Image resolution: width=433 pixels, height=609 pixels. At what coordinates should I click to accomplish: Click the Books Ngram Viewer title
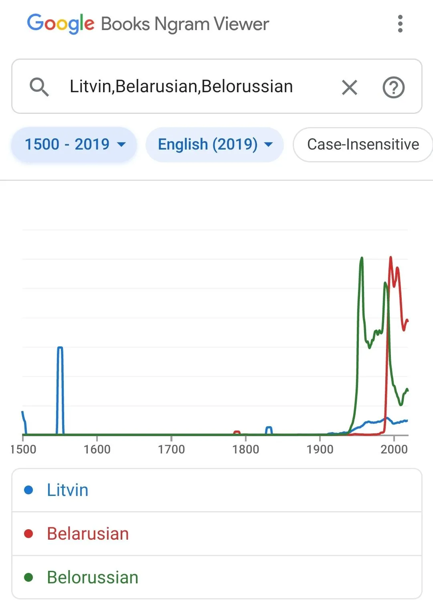[x=185, y=24]
